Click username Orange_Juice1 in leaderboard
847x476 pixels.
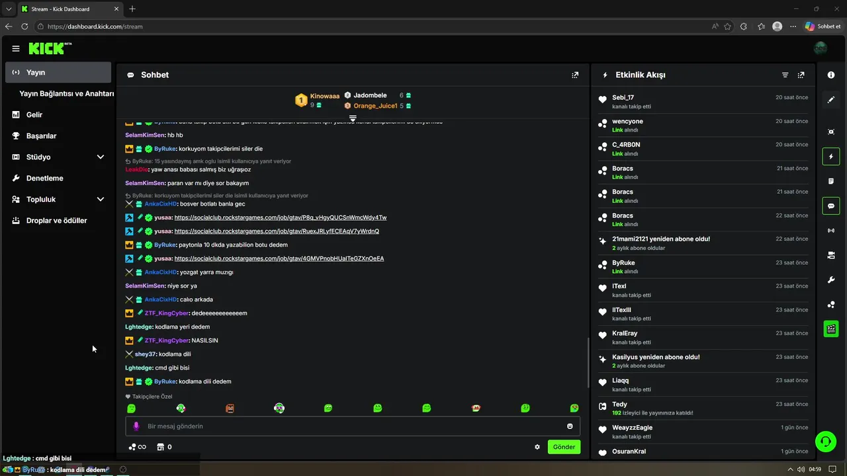pyautogui.click(x=375, y=106)
